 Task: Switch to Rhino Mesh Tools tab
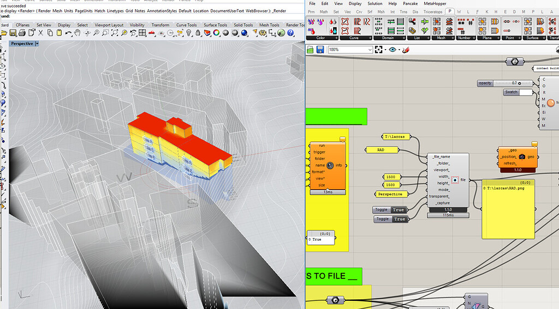269,25
